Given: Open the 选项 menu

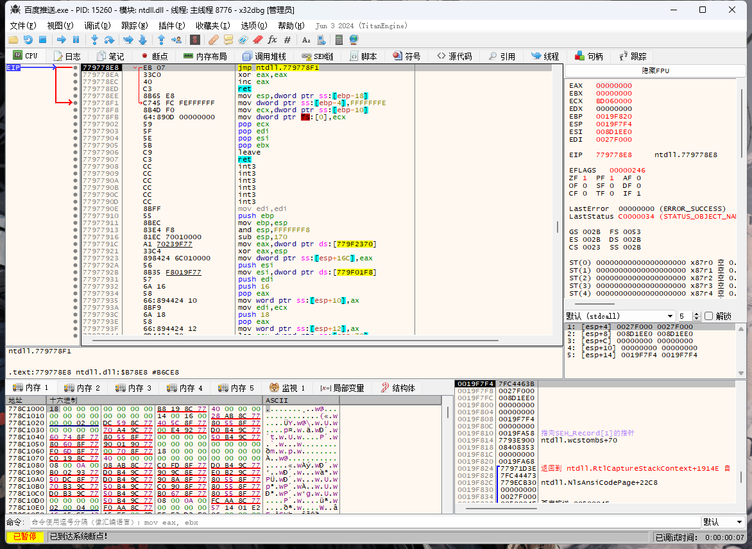Looking at the screenshot, I should pyautogui.click(x=253, y=26).
